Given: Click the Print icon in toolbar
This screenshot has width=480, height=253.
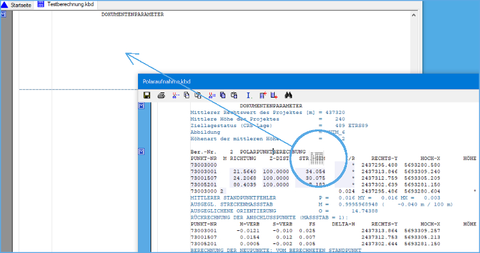Looking at the screenshot, I should 161,95.
